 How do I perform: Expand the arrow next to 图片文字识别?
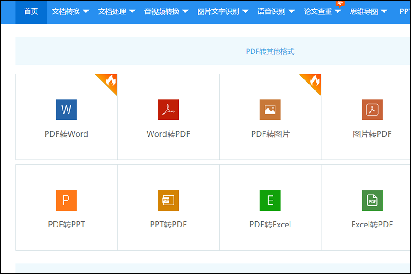pos(245,11)
